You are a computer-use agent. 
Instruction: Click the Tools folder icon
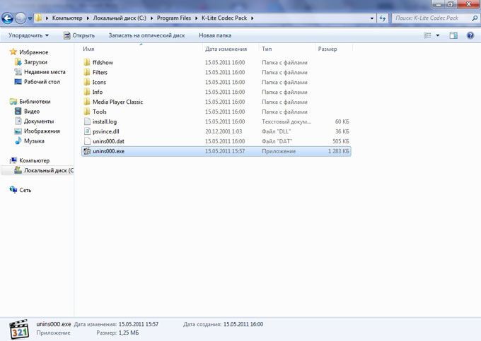(87, 112)
